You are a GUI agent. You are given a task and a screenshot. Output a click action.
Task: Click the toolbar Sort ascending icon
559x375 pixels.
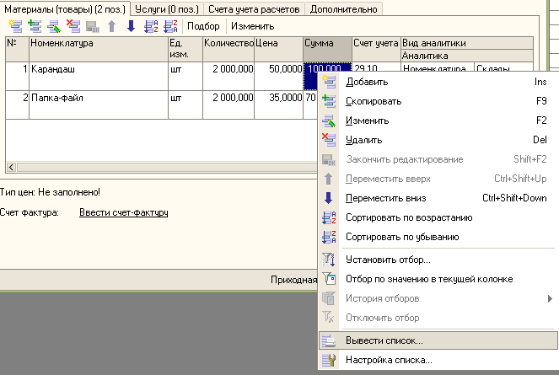click(151, 26)
